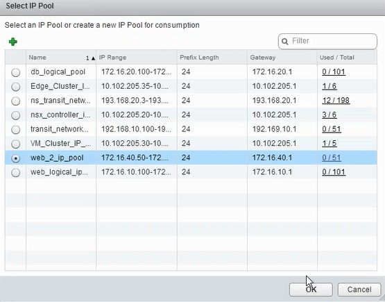Click the Edge_Cluster_I... name cell

tap(60, 86)
